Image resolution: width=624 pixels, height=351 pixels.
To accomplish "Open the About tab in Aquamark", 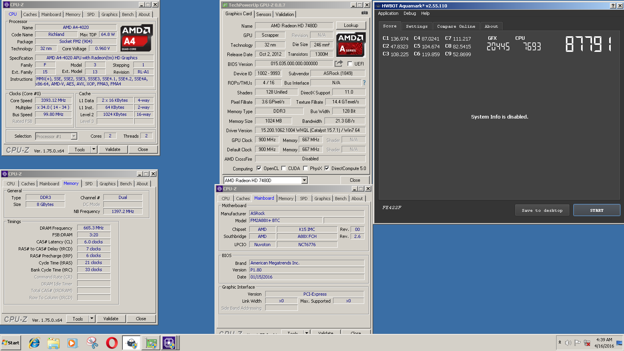I will pyautogui.click(x=491, y=26).
